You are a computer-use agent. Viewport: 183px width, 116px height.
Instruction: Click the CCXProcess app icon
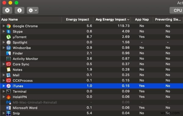[x=9, y=81]
